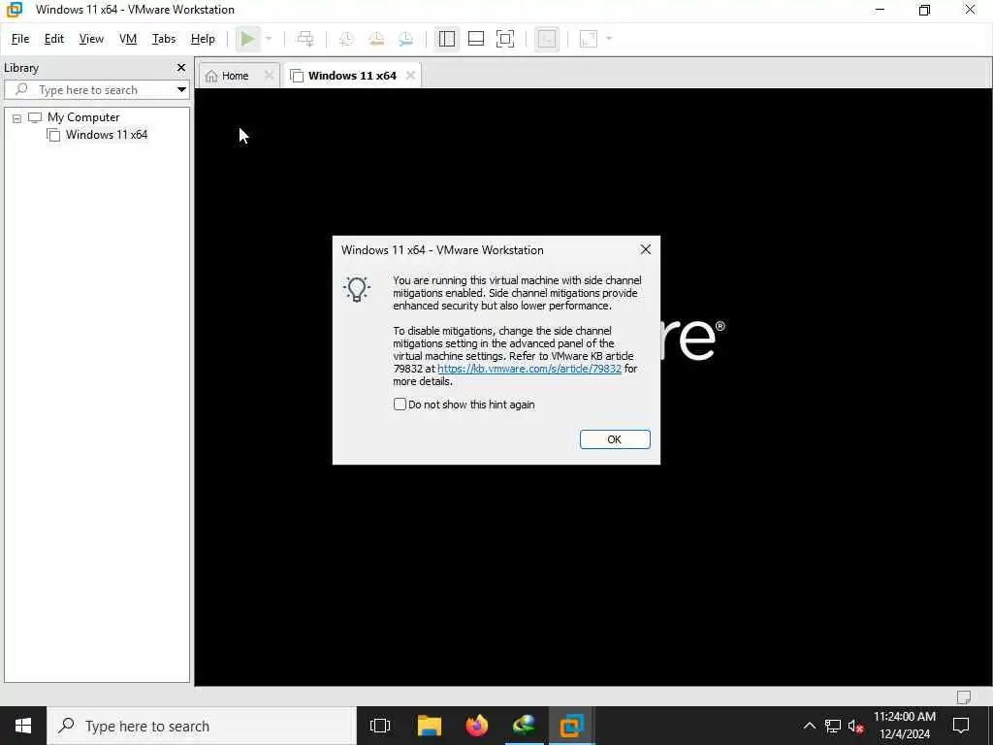
Task: Open the VM menu
Action: (128, 39)
